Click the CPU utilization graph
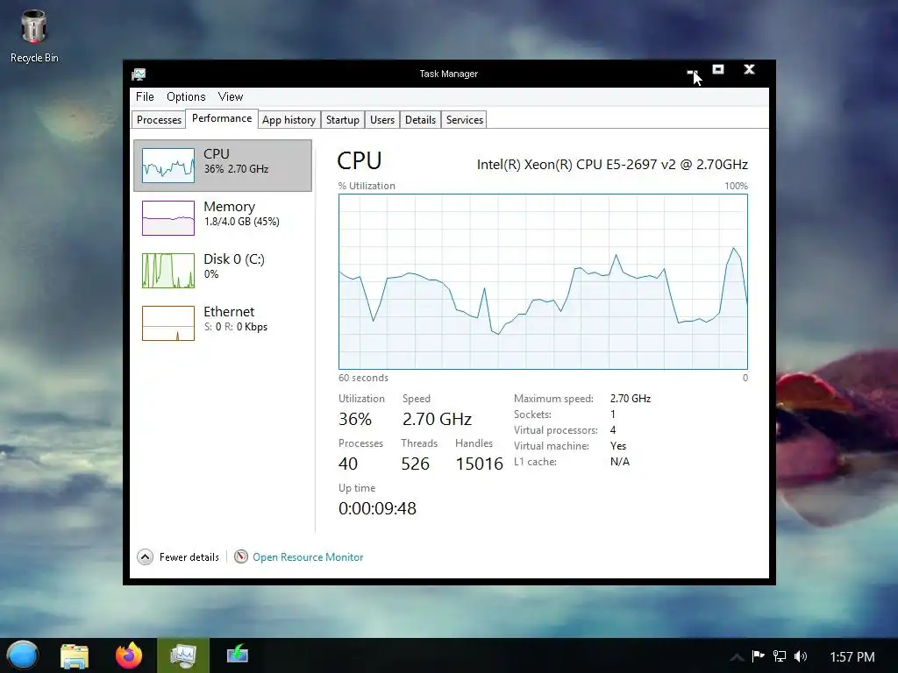The image size is (898, 673). tap(543, 281)
